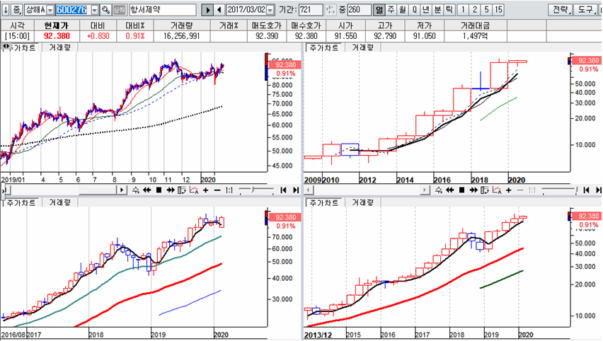
Task: Click top-right chart's scrollbar right arrow
Action: tap(425, 190)
